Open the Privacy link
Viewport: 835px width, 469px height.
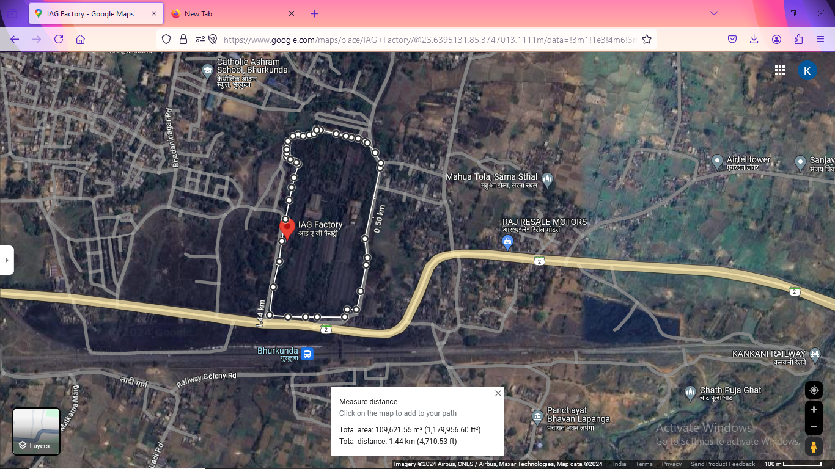(x=671, y=464)
